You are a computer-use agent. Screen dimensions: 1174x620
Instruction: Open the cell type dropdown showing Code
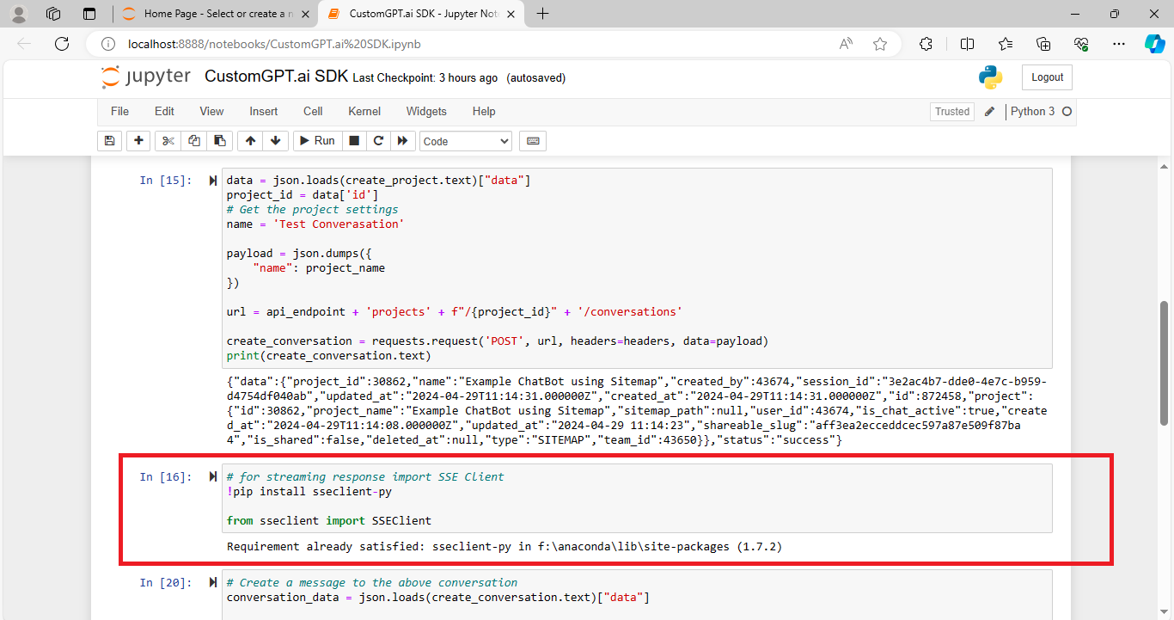point(465,140)
